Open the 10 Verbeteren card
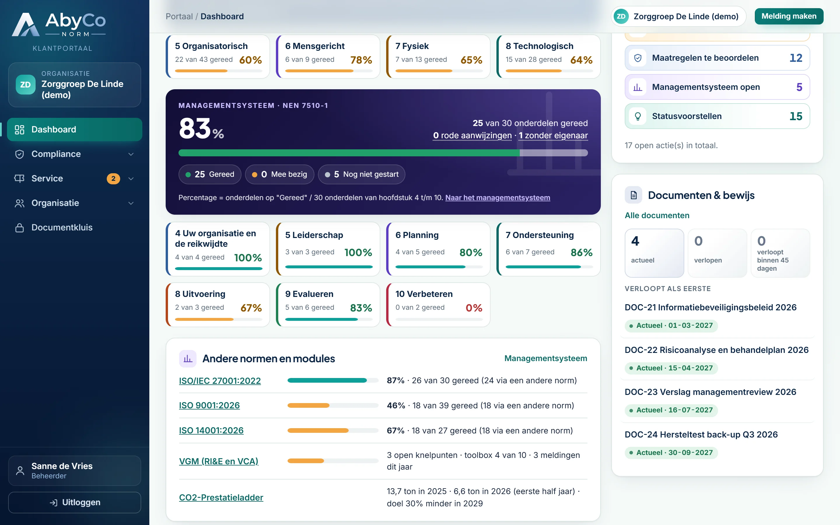840x525 pixels. (438, 304)
